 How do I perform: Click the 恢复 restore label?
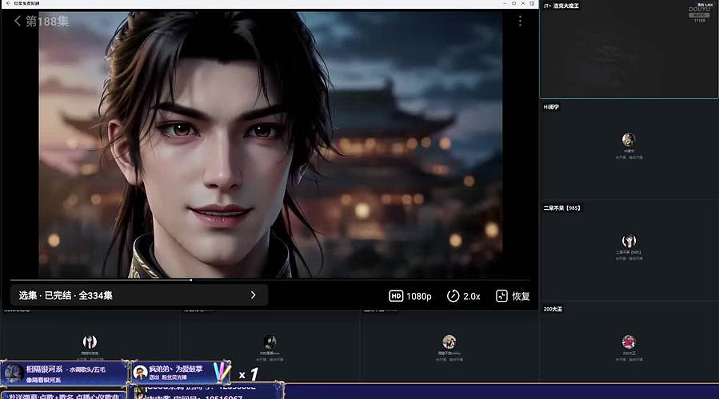[521, 296]
